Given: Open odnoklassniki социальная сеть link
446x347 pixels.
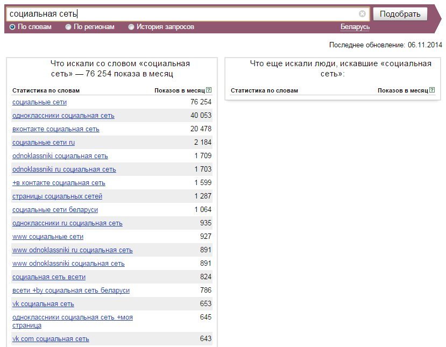Looking at the screenshot, I should point(60,156).
